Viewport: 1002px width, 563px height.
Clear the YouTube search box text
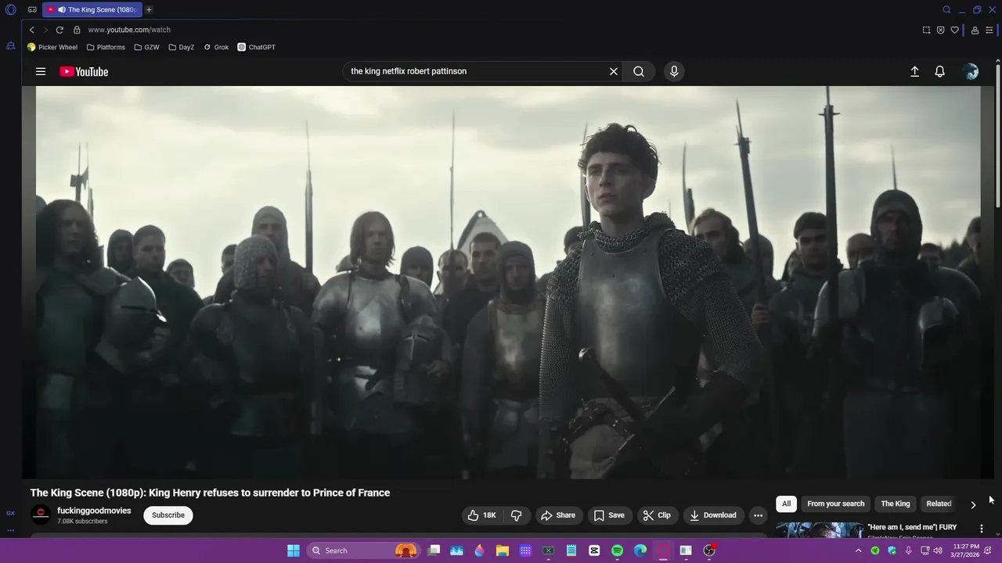tap(614, 71)
